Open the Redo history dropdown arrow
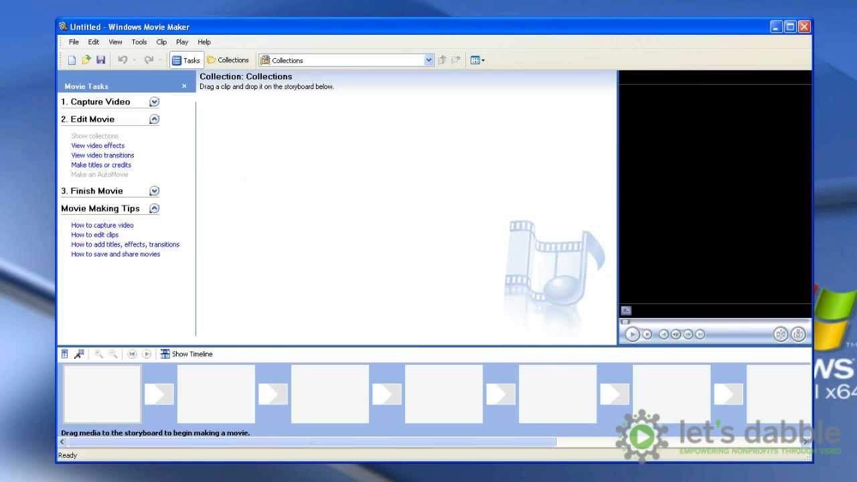The image size is (857, 482). [160, 60]
